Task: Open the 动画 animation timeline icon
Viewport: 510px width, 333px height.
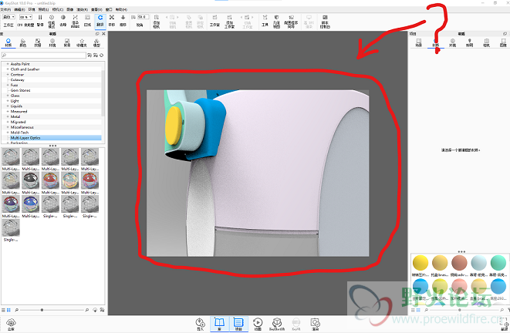Action: 258,324
